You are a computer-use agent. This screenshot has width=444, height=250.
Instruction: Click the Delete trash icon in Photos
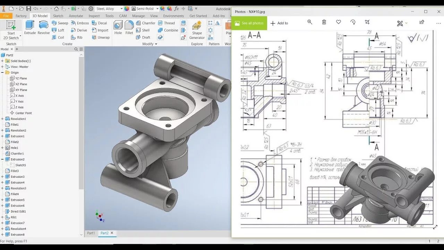324,22
